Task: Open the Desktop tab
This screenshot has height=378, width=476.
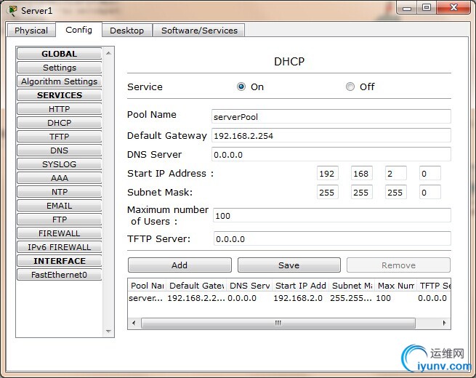Action: point(126,31)
